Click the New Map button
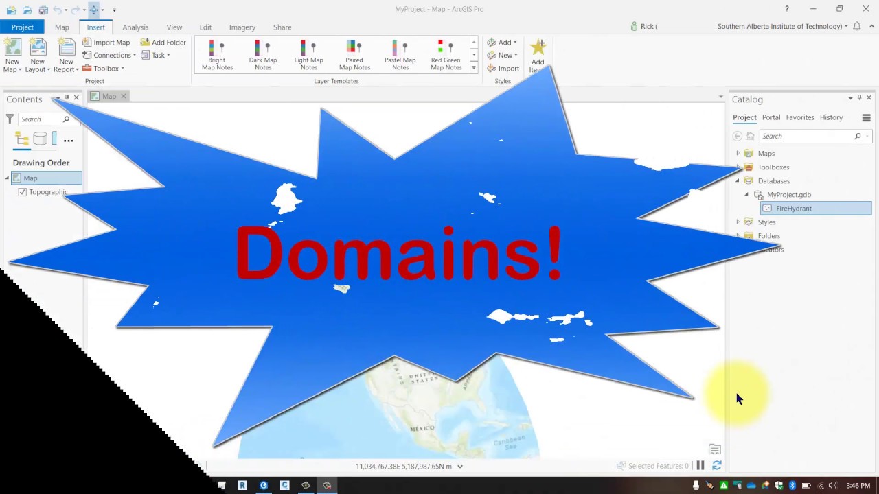This screenshot has width=879, height=494. point(12,55)
